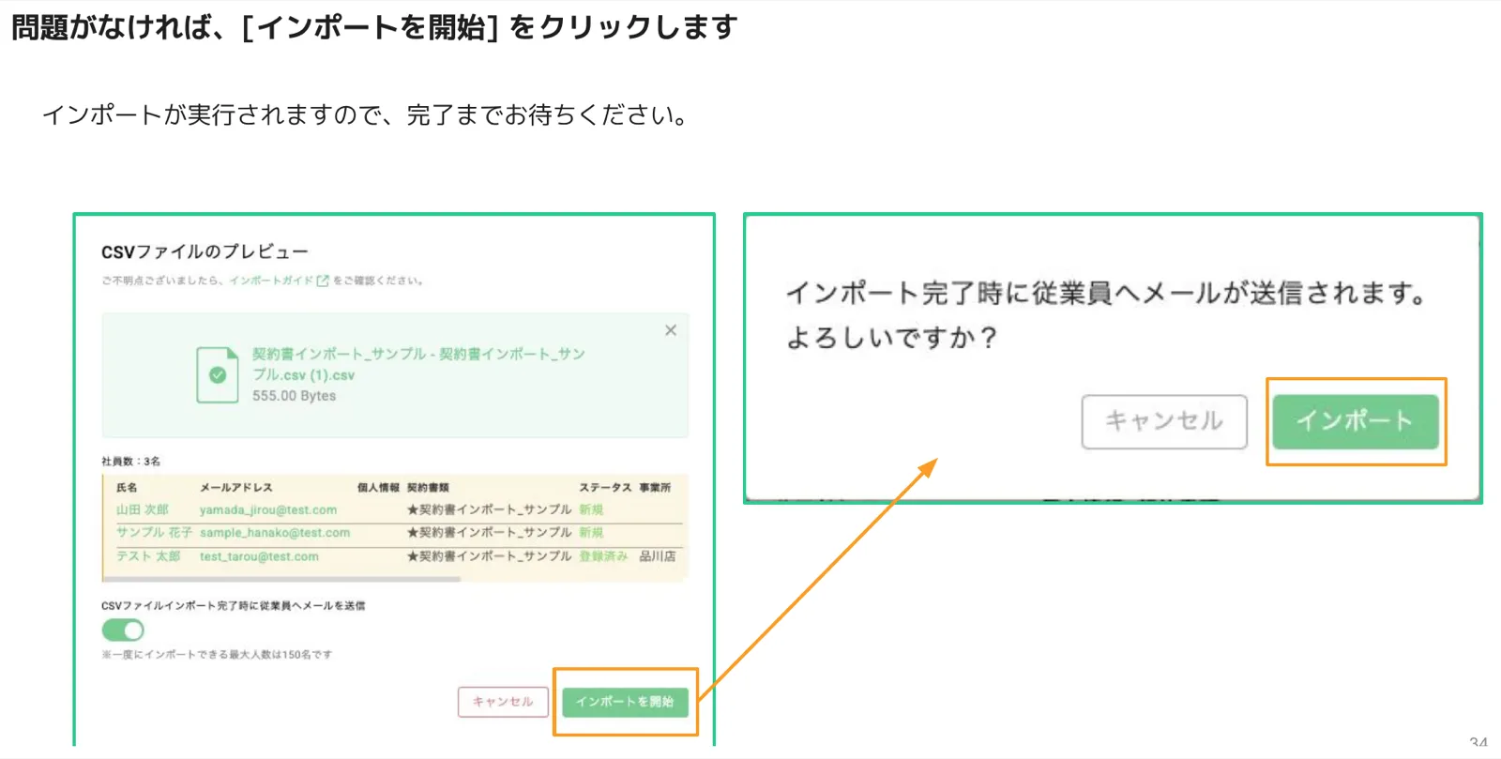
Task: Click email yamada_jirou@test.com
Action: click(x=268, y=509)
